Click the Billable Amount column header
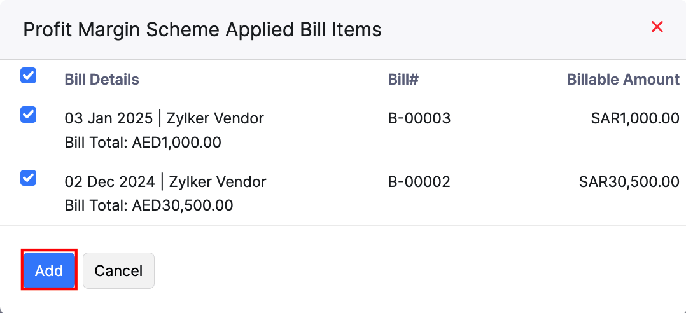The image size is (686, 313). [x=623, y=80]
